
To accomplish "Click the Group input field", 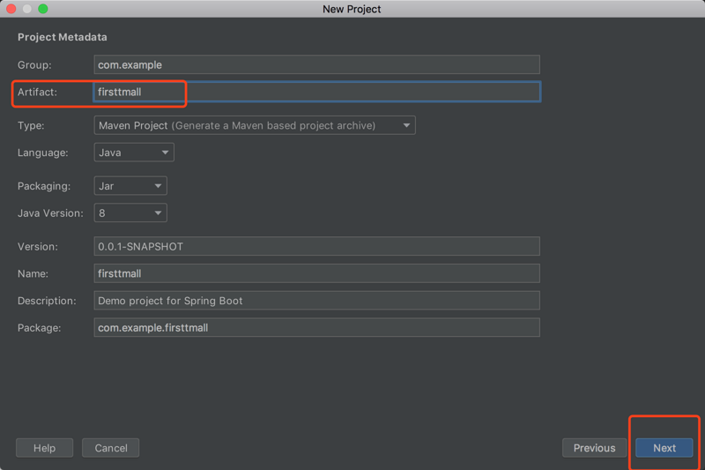I will [316, 64].
